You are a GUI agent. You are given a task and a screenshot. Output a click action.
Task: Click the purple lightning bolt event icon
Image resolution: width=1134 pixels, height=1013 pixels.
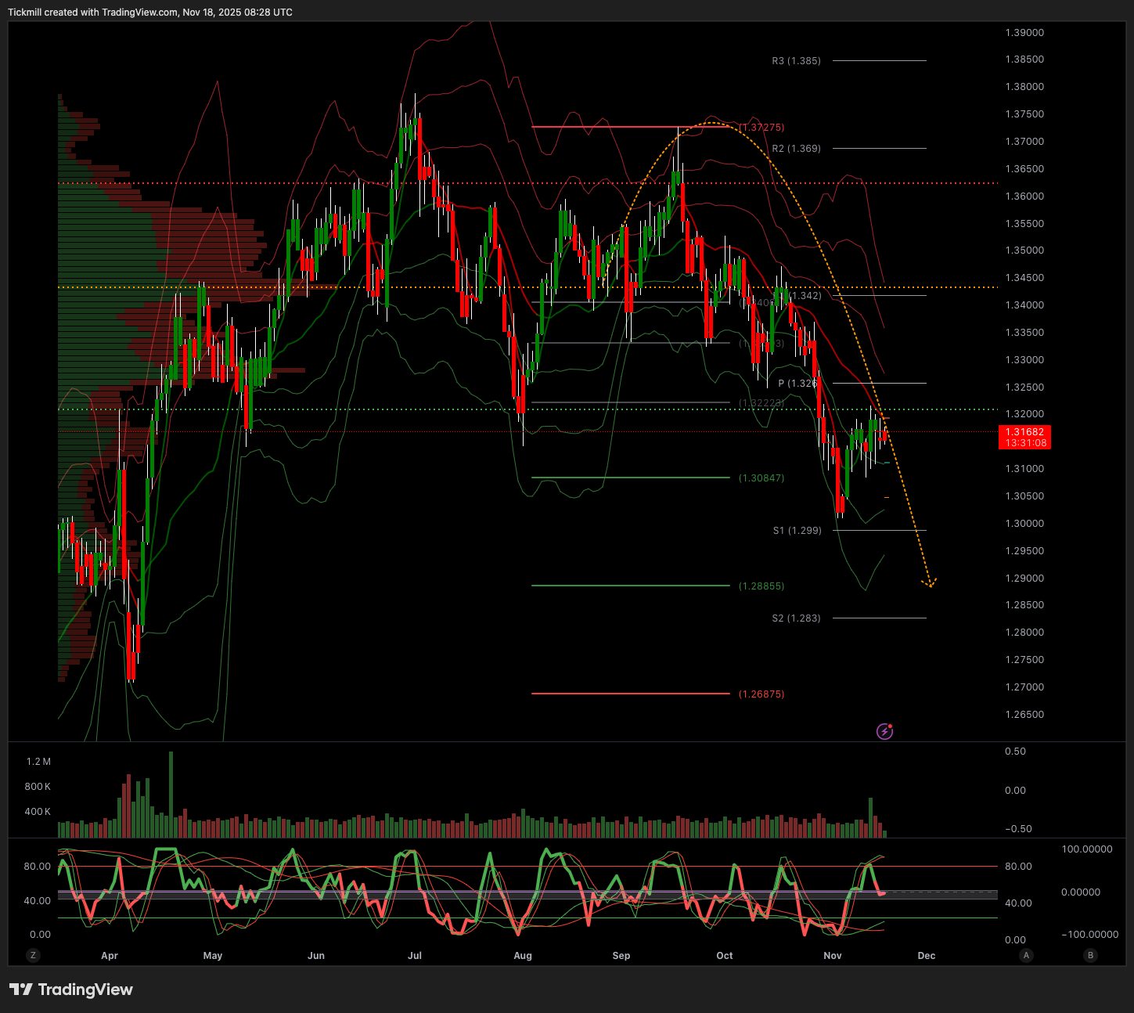(x=884, y=732)
